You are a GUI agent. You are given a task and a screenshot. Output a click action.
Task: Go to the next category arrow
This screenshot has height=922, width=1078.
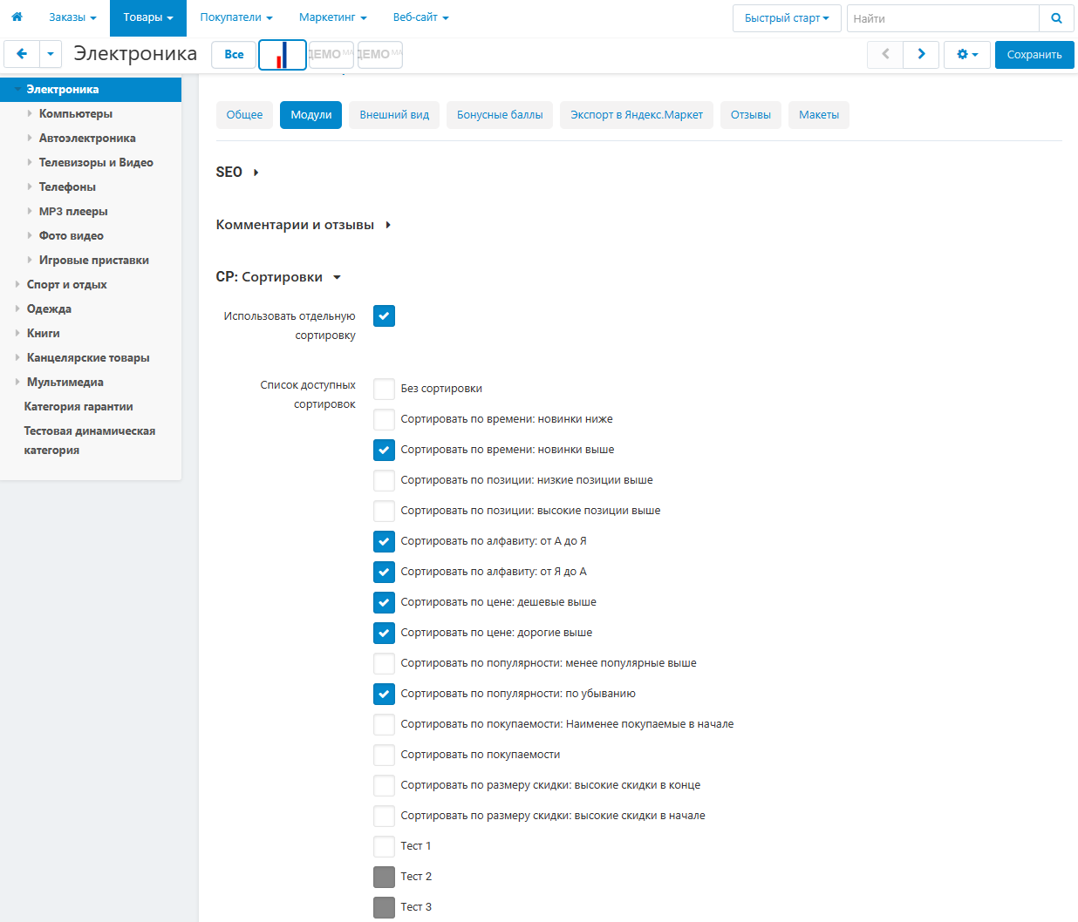(921, 54)
